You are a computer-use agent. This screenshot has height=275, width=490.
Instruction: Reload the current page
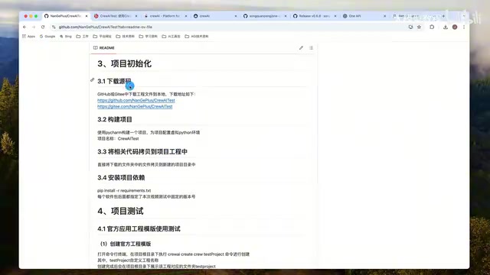coord(43,27)
